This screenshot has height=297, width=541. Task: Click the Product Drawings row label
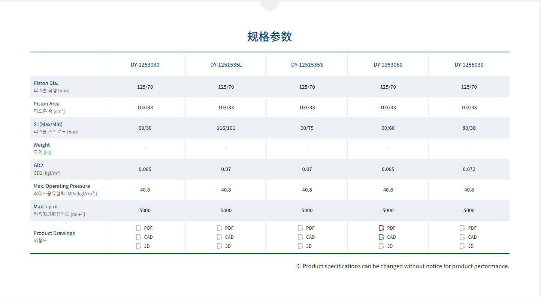[54, 233]
